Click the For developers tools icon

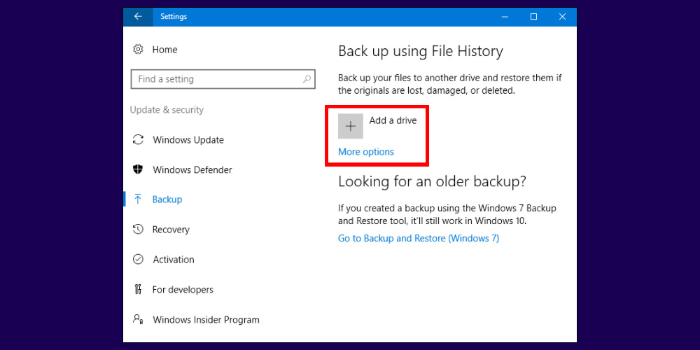[138, 289]
